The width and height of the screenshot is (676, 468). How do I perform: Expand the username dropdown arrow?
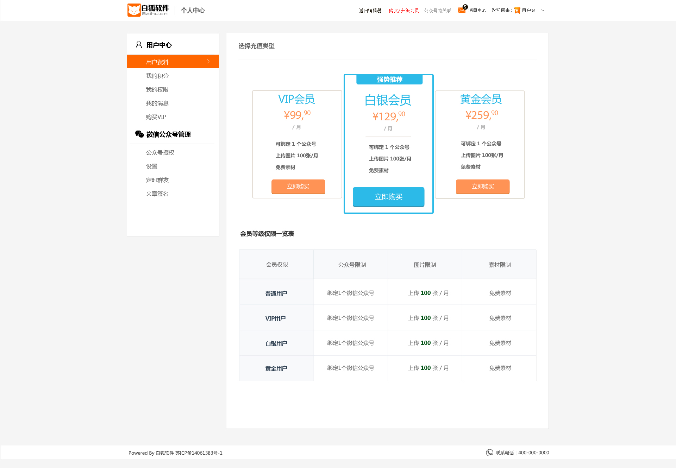[543, 11]
